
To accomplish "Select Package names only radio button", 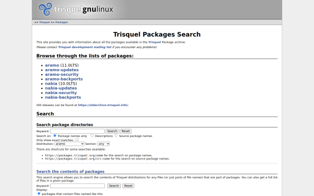I will tap(54, 135).
